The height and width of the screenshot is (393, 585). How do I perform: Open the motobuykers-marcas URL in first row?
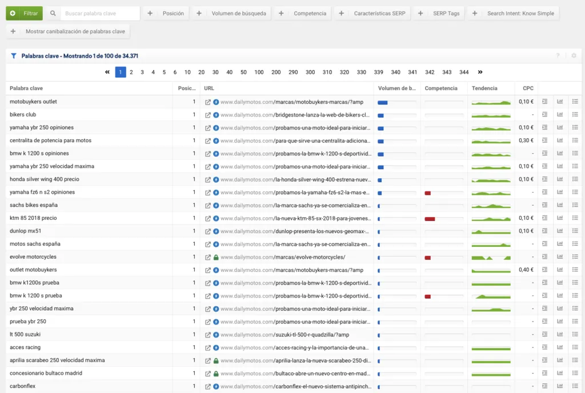292,102
